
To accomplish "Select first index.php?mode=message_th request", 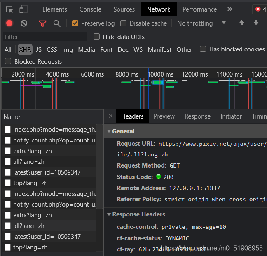I will (x=49, y=130).
